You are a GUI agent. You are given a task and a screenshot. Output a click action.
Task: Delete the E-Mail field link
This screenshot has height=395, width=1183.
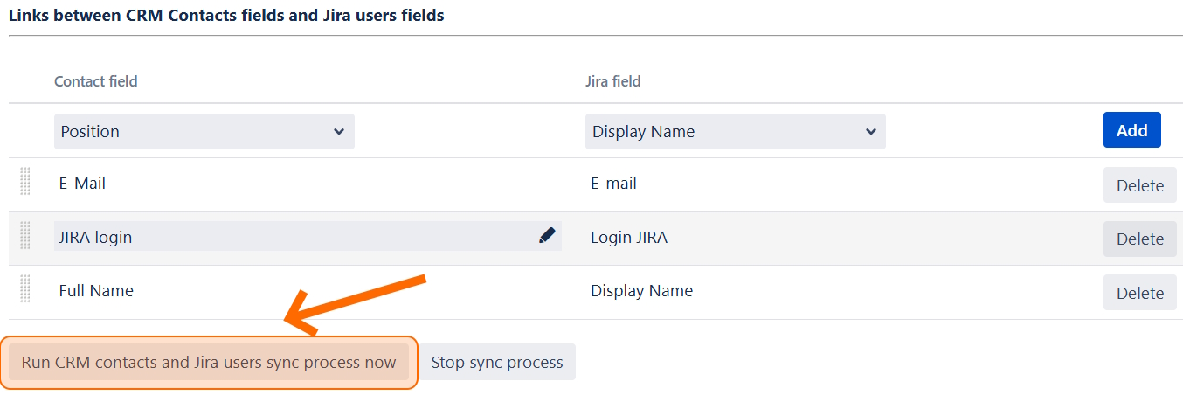[x=1139, y=185]
